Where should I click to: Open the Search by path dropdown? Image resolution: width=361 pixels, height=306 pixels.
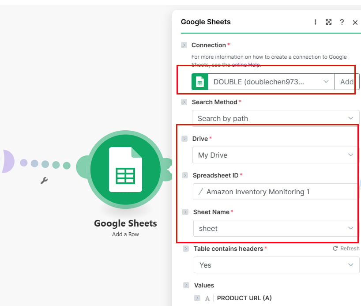(x=275, y=118)
